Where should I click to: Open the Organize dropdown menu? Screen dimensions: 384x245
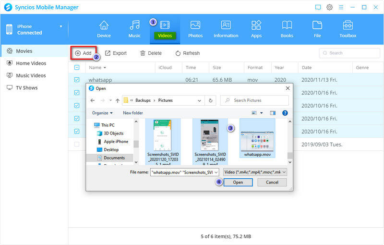coord(102,113)
